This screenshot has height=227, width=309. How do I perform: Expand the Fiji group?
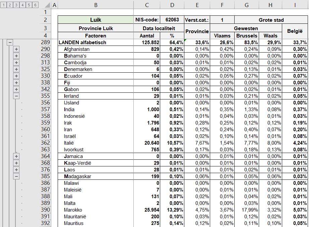16,83
